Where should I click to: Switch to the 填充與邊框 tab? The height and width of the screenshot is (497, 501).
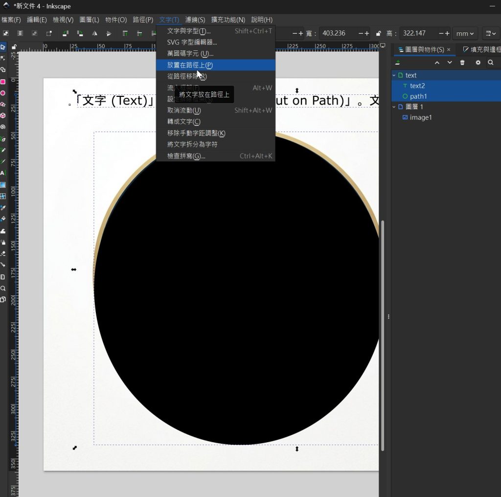click(x=481, y=49)
